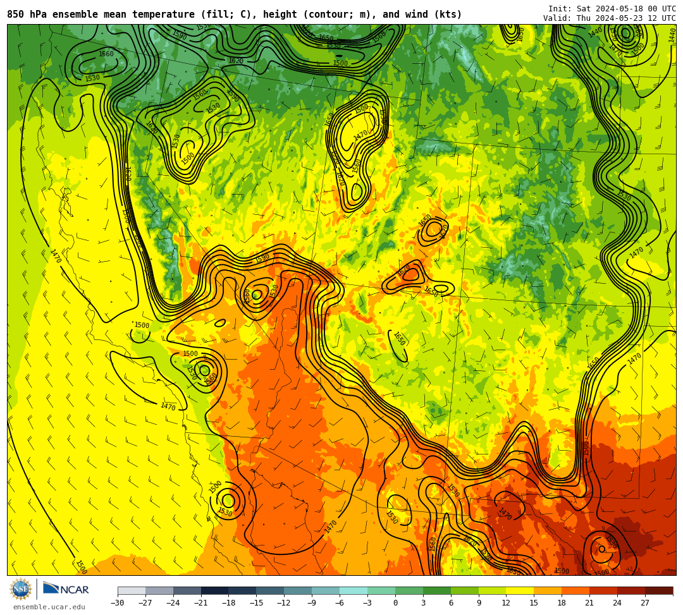Click the -30 tick label on colorbar

tap(118, 603)
